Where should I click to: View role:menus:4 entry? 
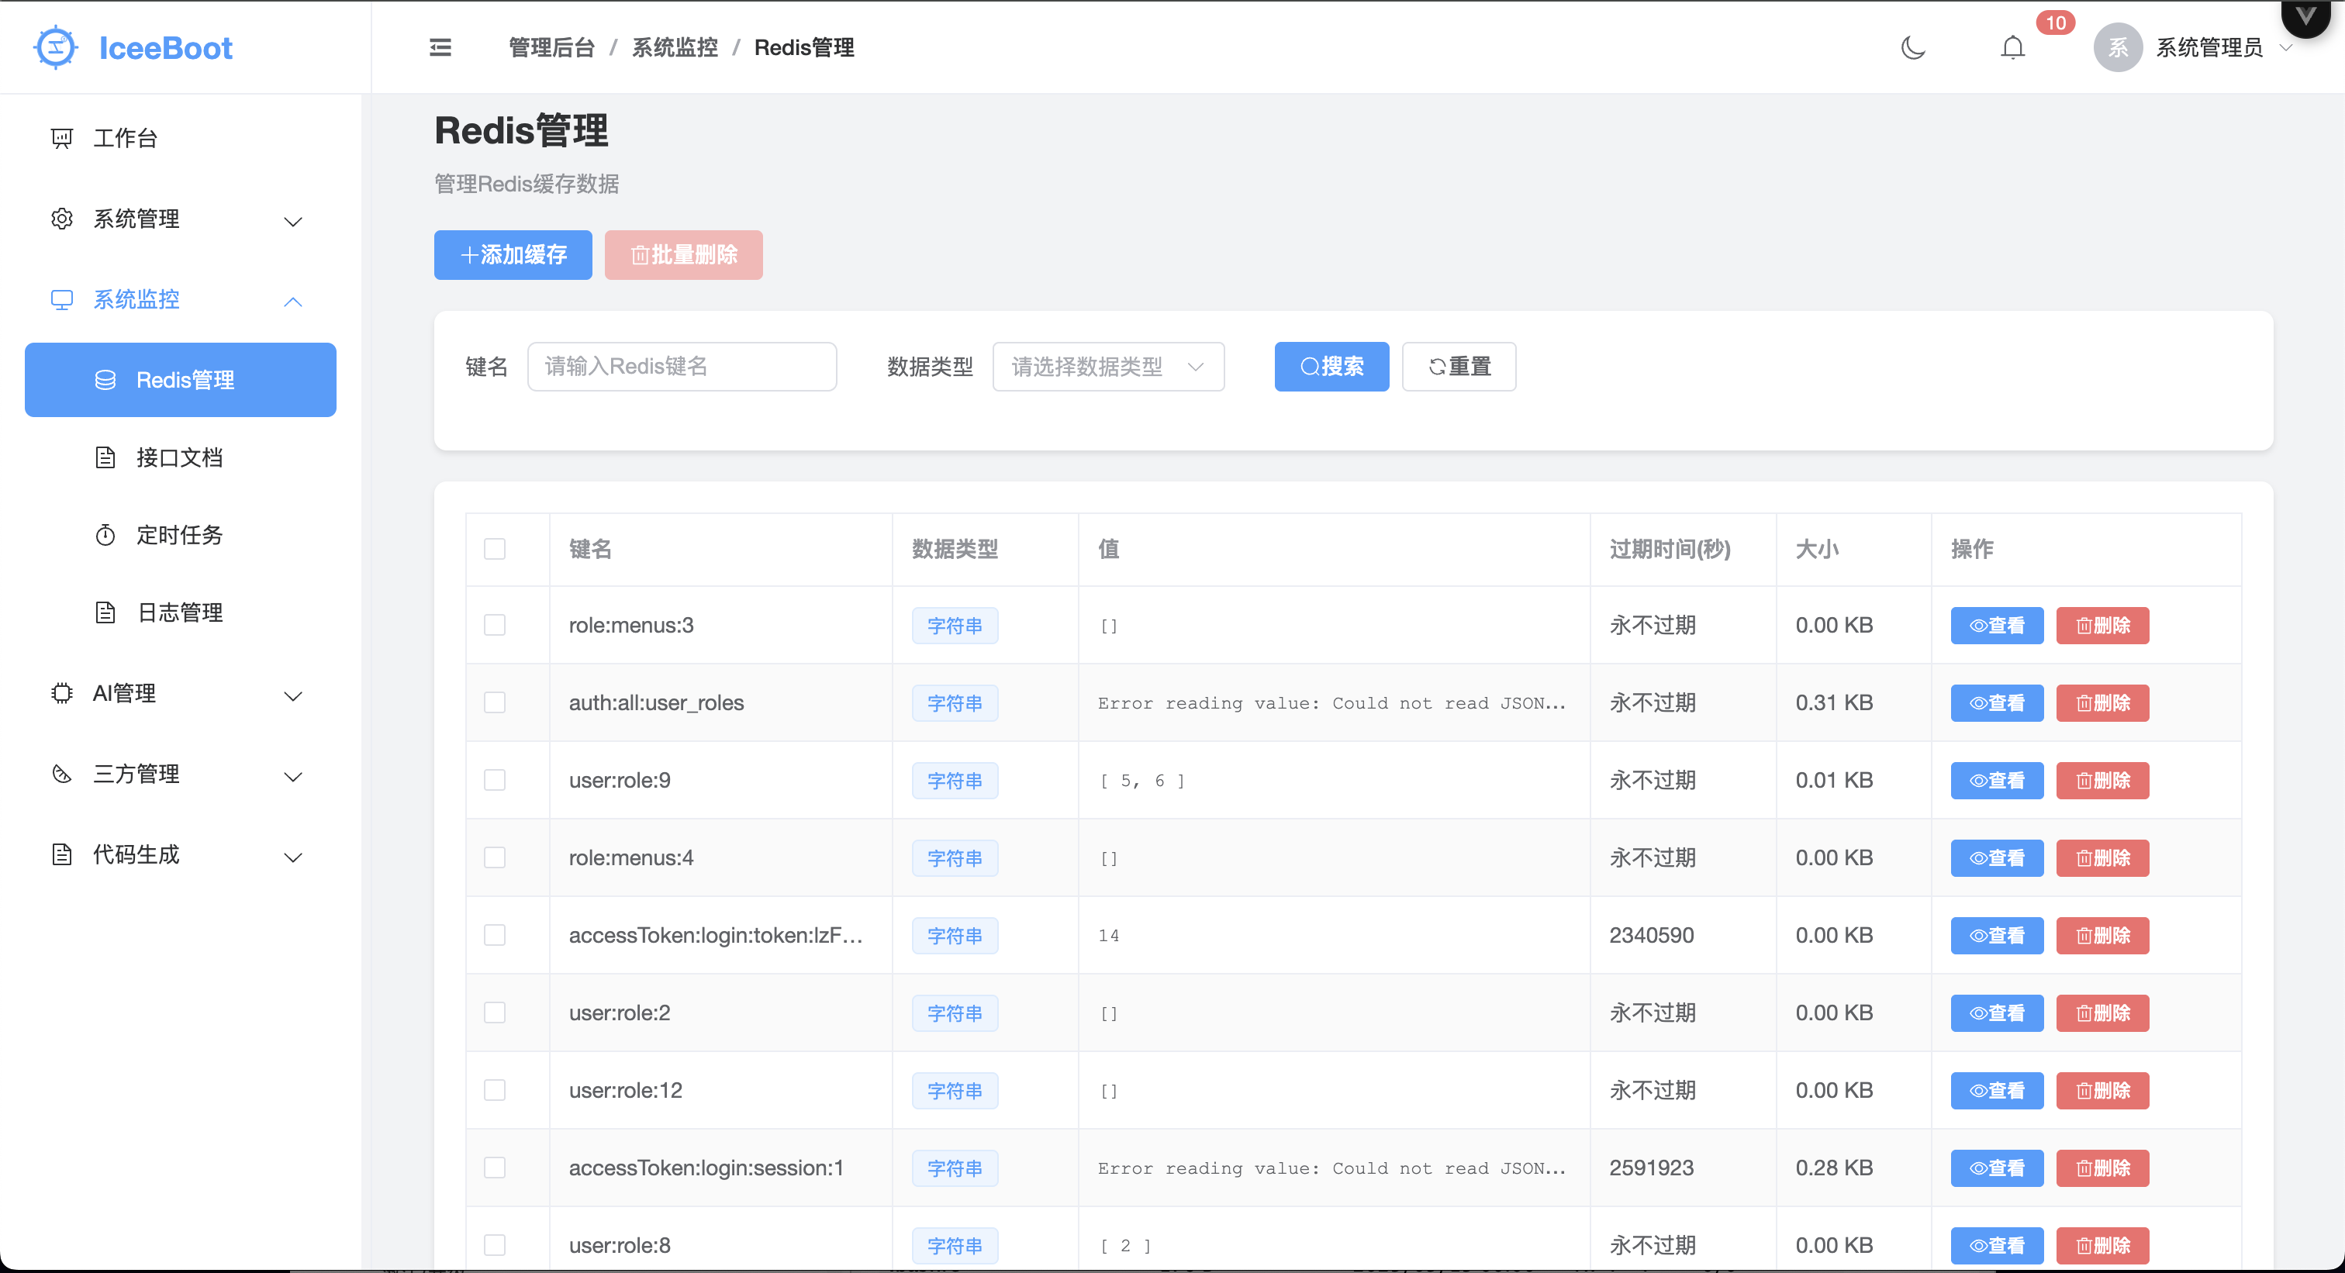pyautogui.click(x=1998, y=857)
